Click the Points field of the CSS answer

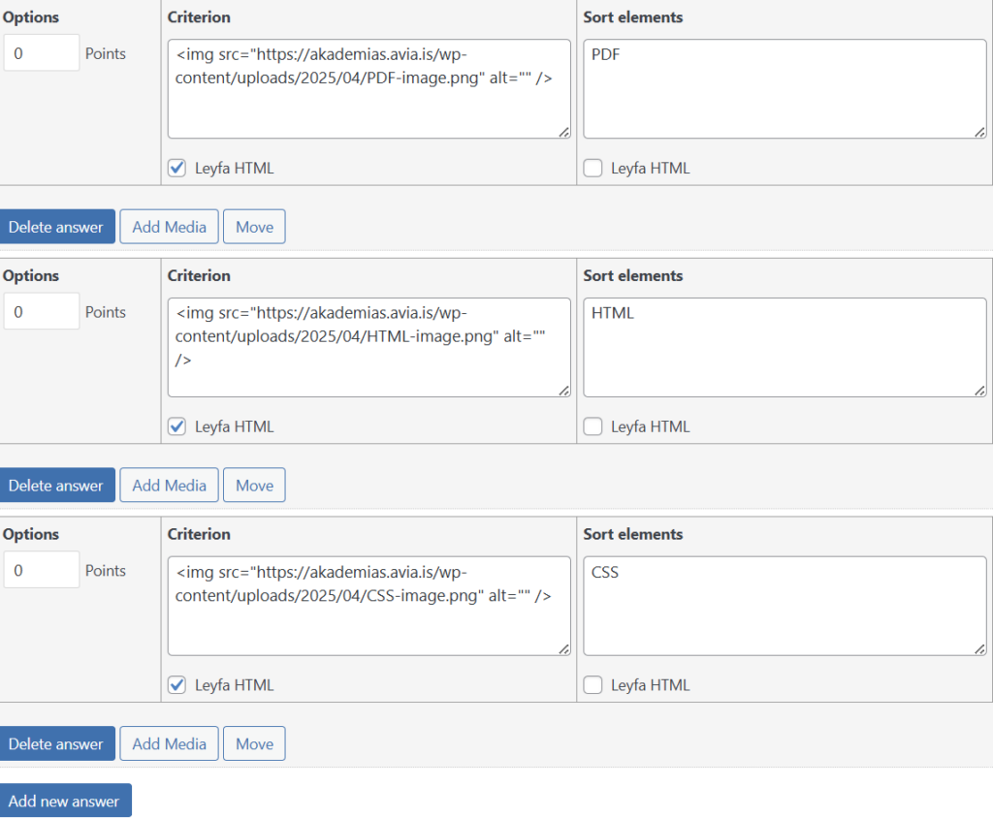tap(41, 570)
